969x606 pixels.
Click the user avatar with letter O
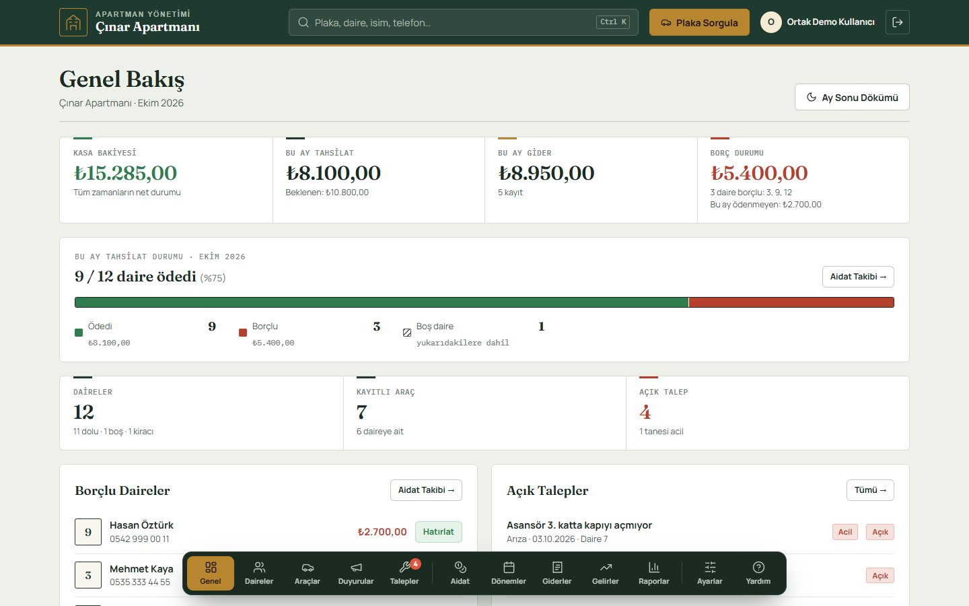tap(771, 22)
